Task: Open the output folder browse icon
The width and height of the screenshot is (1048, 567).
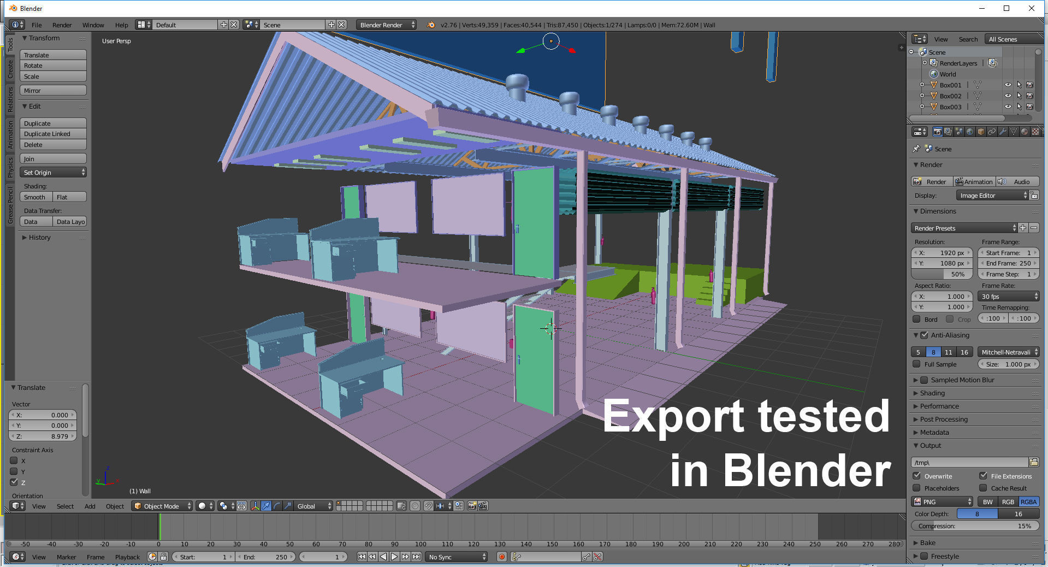Action: click(x=1034, y=462)
